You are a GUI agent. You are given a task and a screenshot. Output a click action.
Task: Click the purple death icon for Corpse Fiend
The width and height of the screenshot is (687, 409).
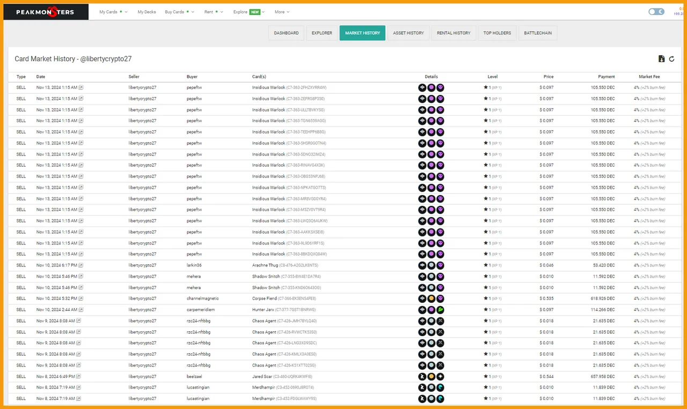[440, 299]
